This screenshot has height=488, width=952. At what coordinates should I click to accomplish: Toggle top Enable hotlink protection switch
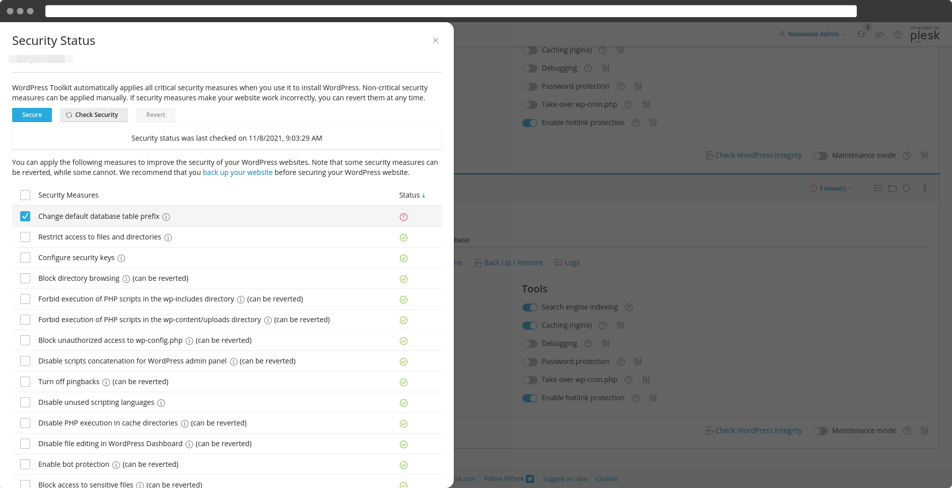tap(529, 123)
